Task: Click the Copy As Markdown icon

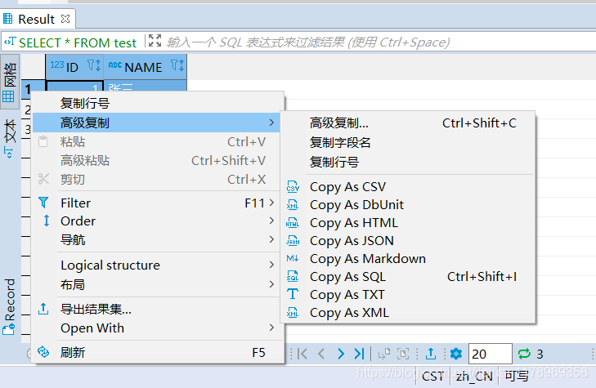Action: [x=293, y=259]
